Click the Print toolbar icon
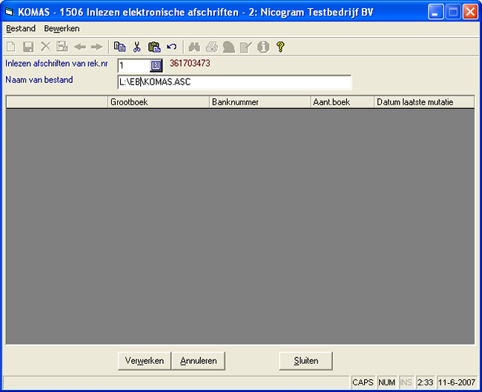482x392 pixels. (212, 47)
